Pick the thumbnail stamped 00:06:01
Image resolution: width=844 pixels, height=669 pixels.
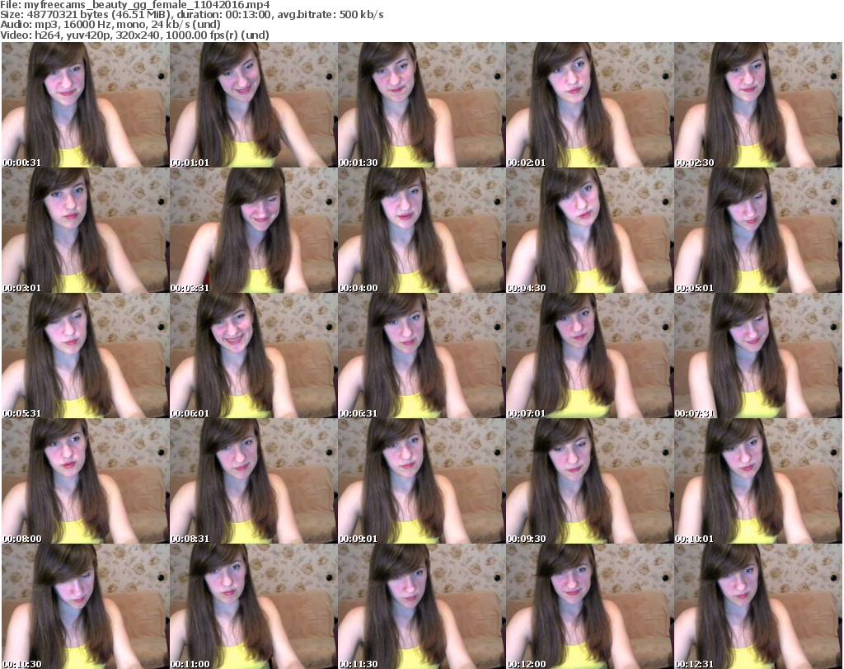[x=254, y=356]
